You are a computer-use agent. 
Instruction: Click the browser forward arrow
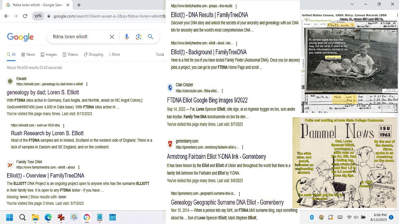pyautogui.click(x=16, y=16)
